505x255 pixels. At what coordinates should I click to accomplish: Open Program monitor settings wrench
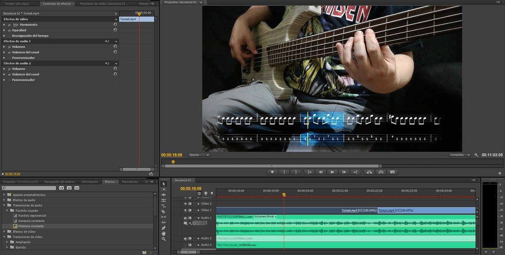click(x=476, y=155)
